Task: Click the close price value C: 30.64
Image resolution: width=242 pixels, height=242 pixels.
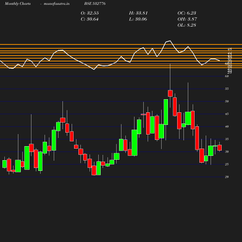Action: click(x=90, y=19)
